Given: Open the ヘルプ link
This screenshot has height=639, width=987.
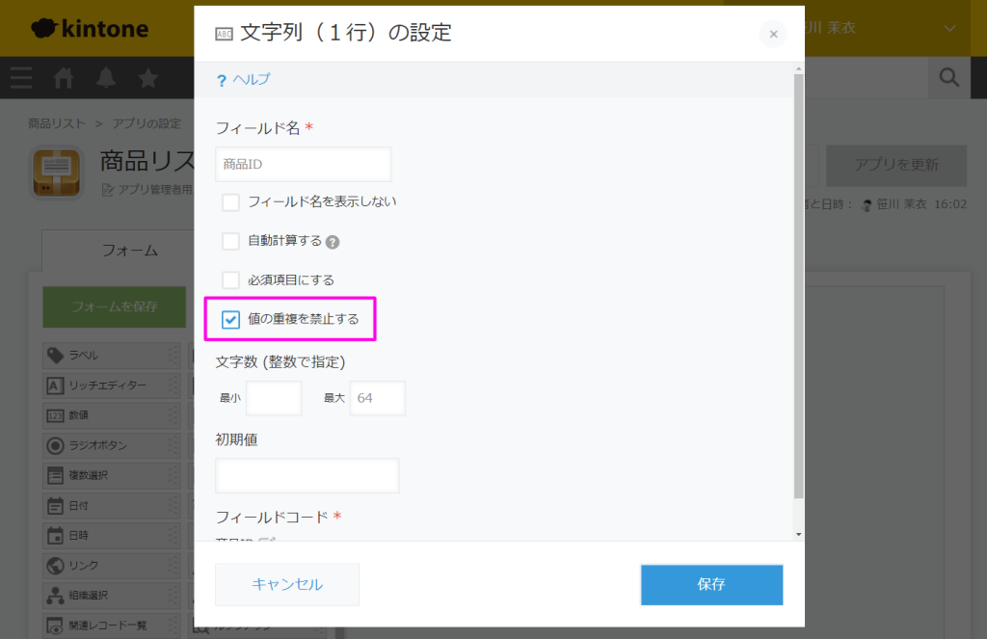Looking at the screenshot, I should pyautogui.click(x=252, y=79).
